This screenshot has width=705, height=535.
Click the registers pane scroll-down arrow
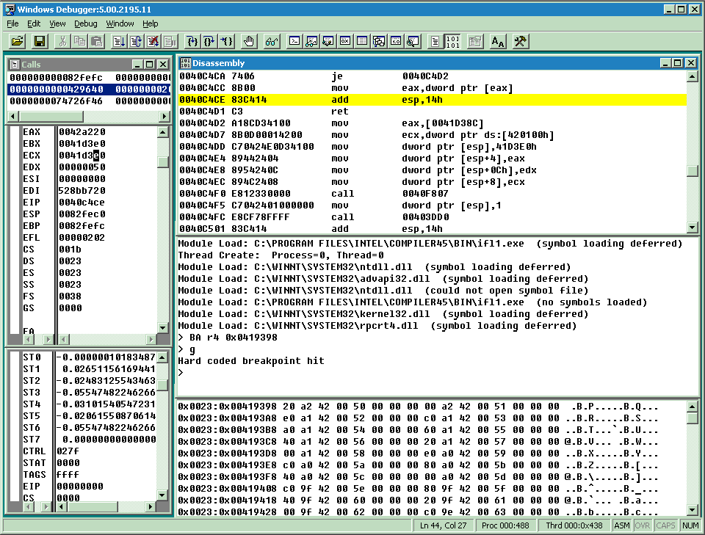tap(163, 327)
